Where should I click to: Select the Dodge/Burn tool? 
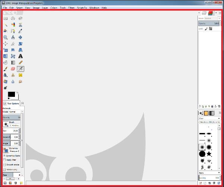pos(6,88)
